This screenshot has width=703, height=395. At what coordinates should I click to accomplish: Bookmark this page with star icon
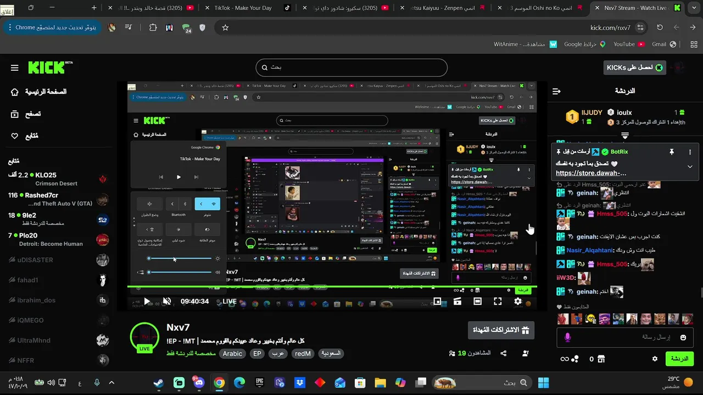(x=225, y=27)
